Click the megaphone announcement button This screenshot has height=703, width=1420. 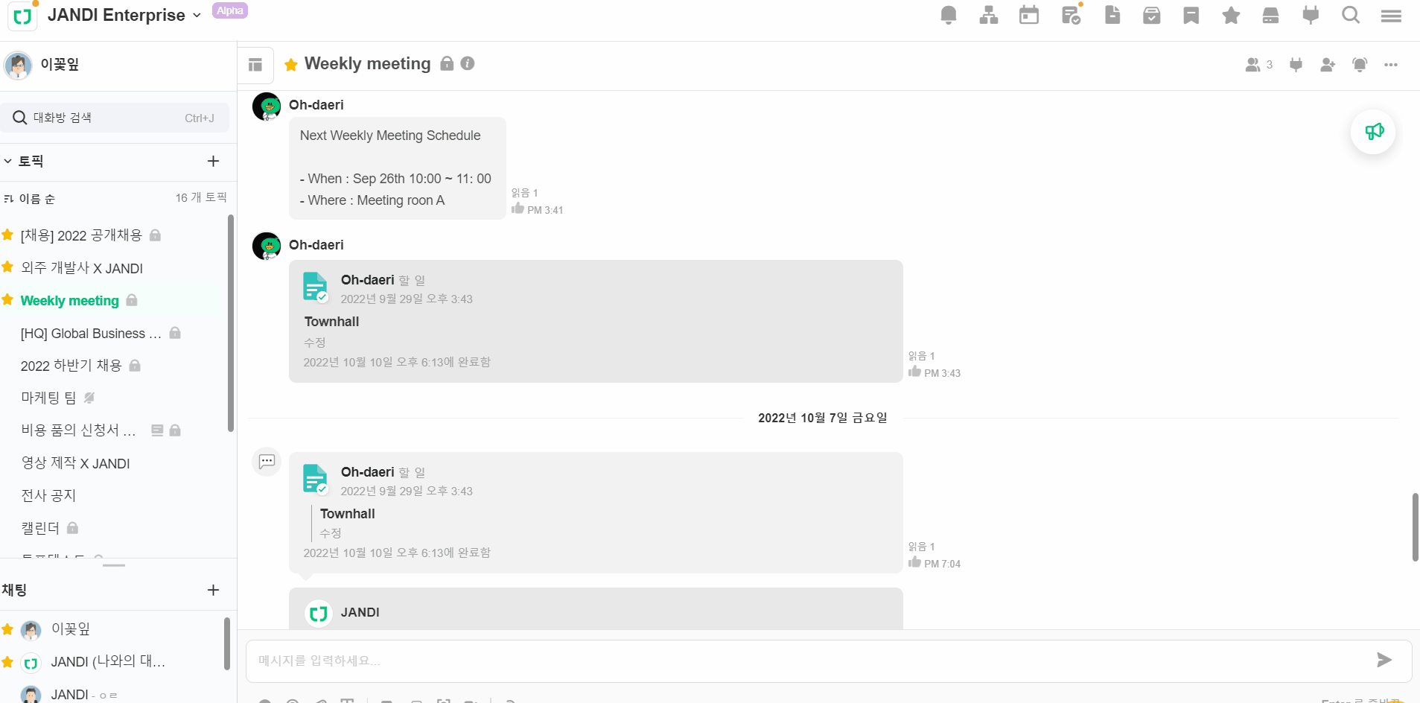pyautogui.click(x=1373, y=132)
